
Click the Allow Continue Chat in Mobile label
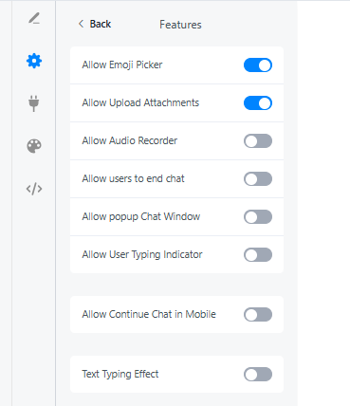149,314
